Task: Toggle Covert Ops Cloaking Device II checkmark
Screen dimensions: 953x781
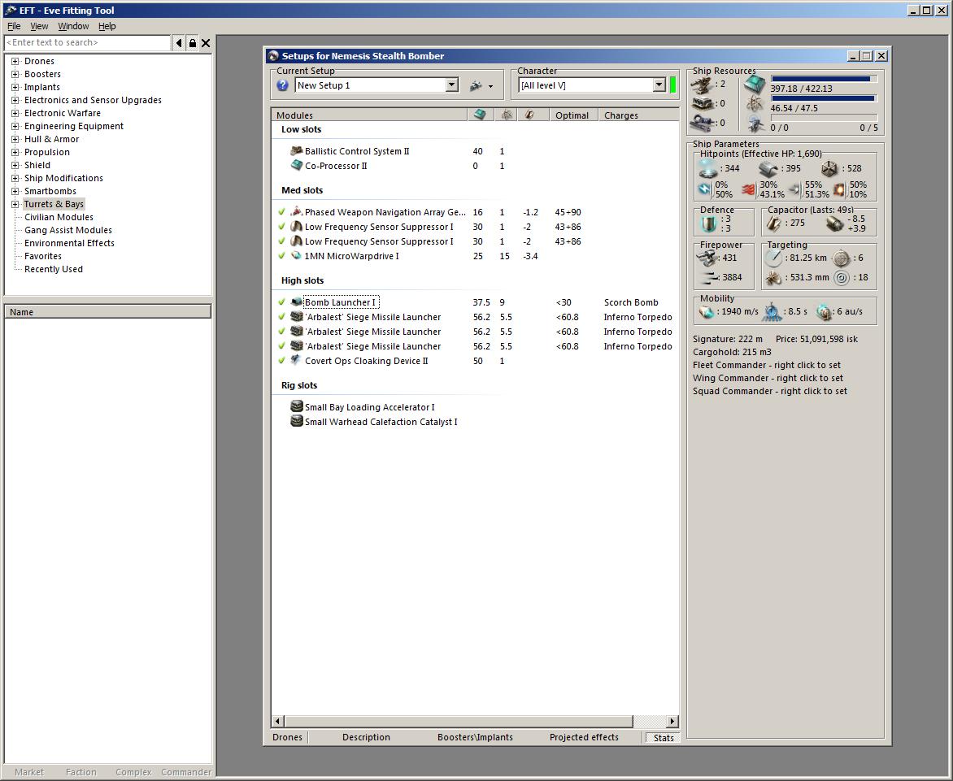Action: [x=281, y=360]
